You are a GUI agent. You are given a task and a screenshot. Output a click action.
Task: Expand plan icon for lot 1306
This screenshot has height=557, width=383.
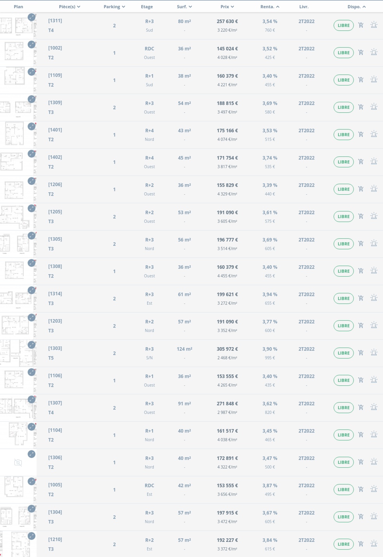pyautogui.click(x=32, y=454)
